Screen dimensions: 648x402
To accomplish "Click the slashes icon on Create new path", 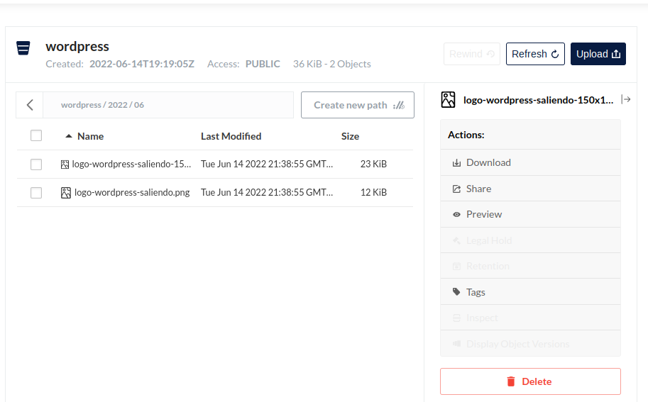I will coord(399,105).
